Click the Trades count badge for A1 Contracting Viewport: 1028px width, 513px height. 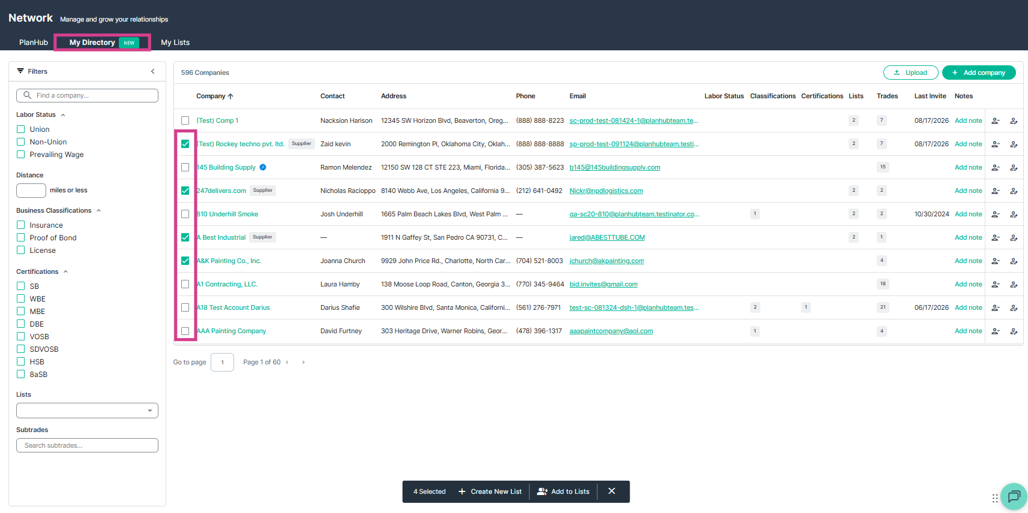point(883,284)
